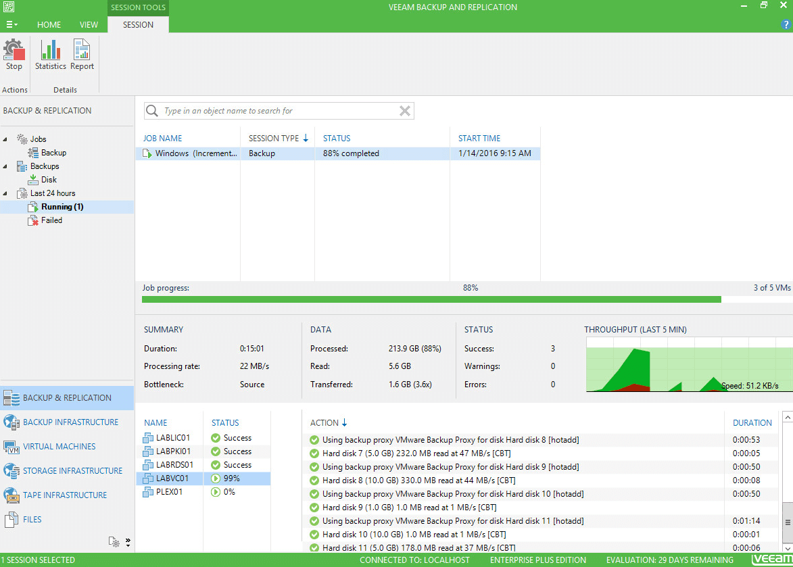Switch to the View ribbon tab
Screen dimensions: 793x567
click(89, 24)
